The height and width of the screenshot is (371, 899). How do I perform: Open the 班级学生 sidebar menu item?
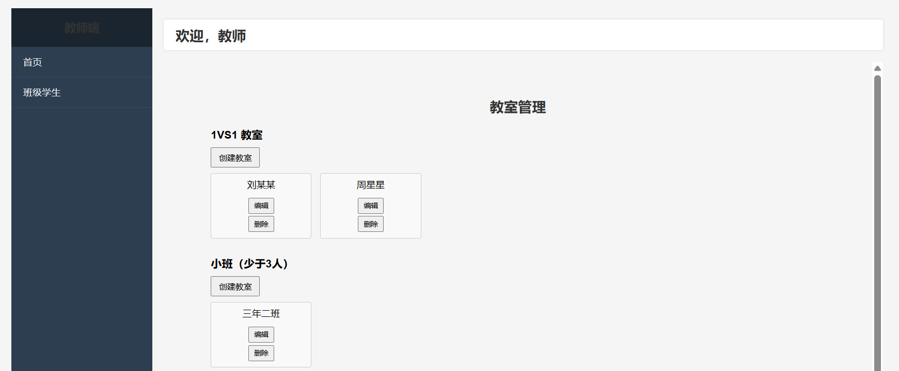(x=41, y=93)
